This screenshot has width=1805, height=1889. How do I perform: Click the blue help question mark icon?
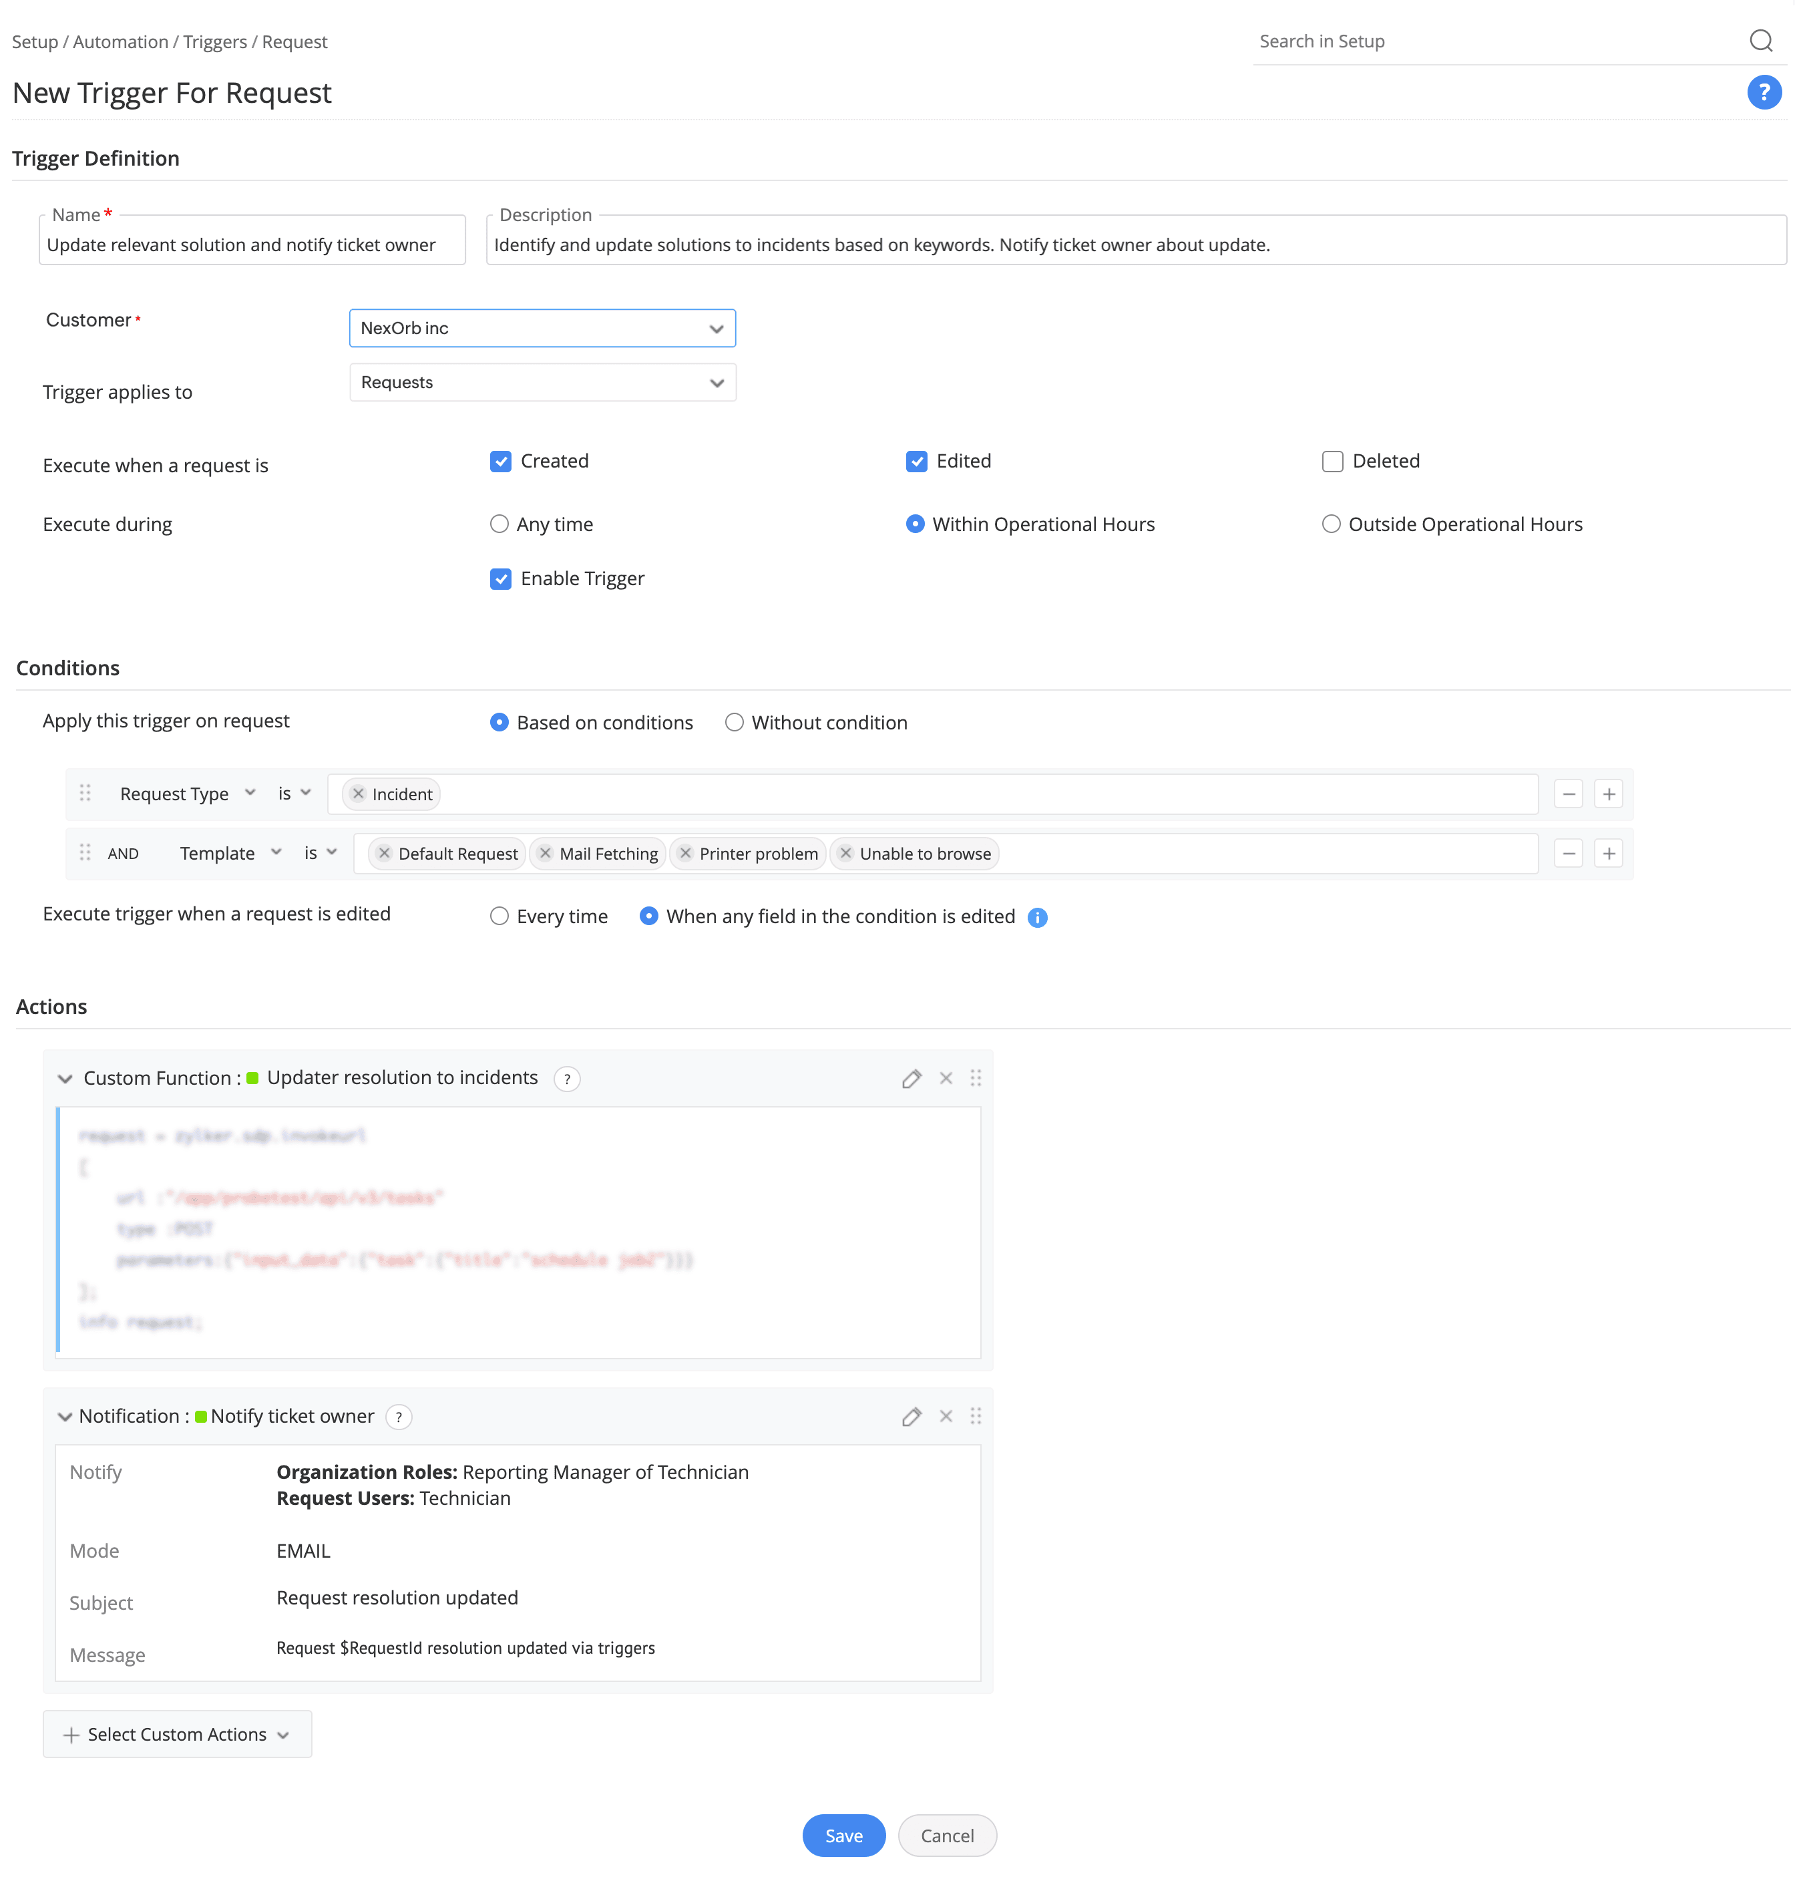[x=1763, y=92]
